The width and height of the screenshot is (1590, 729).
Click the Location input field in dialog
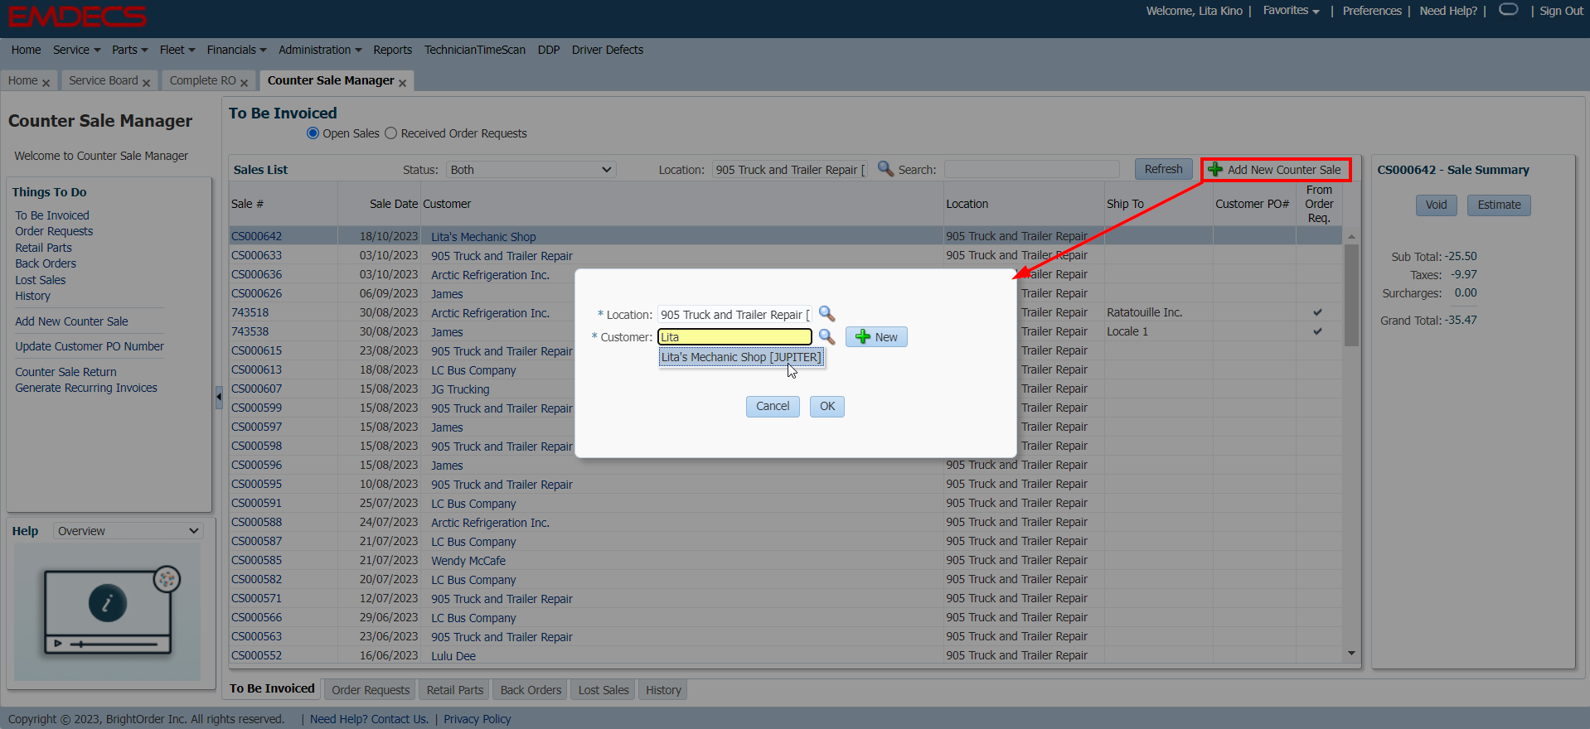734,315
